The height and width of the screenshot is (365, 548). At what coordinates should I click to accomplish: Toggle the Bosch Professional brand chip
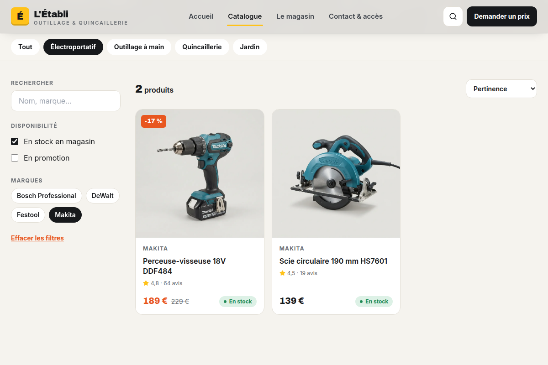tap(47, 196)
